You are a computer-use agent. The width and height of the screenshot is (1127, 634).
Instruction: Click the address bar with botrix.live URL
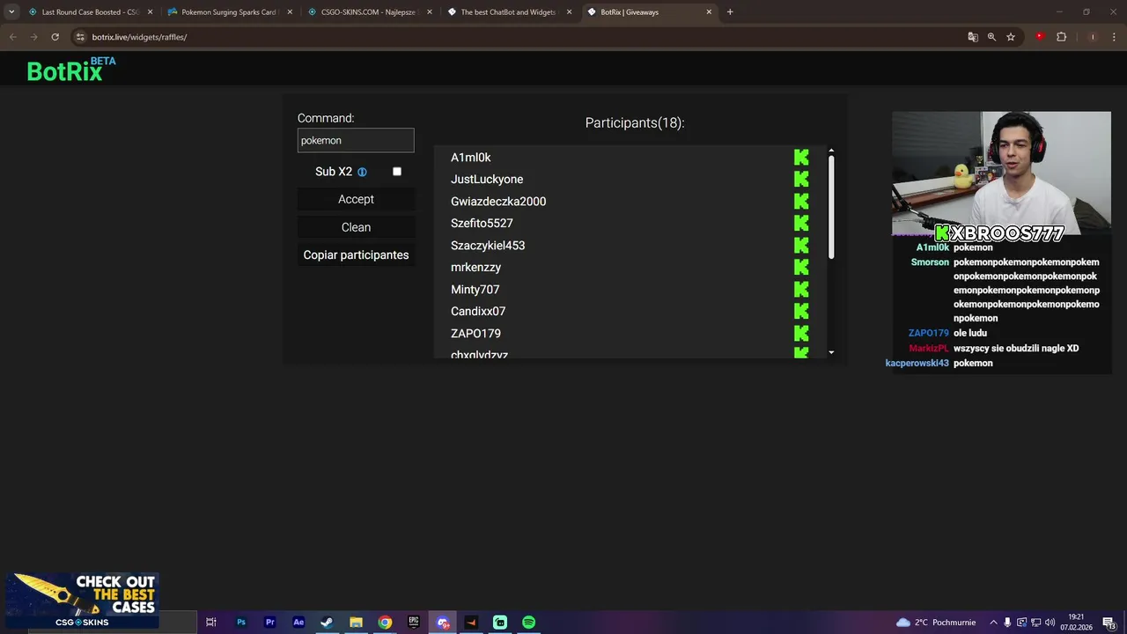coord(519,37)
